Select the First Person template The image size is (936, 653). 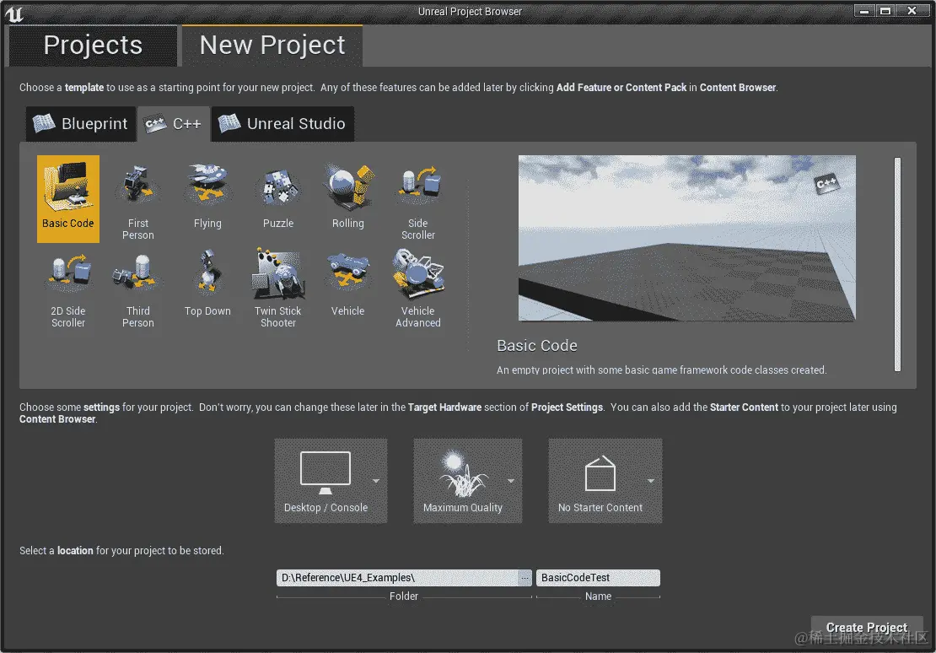[x=138, y=199]
